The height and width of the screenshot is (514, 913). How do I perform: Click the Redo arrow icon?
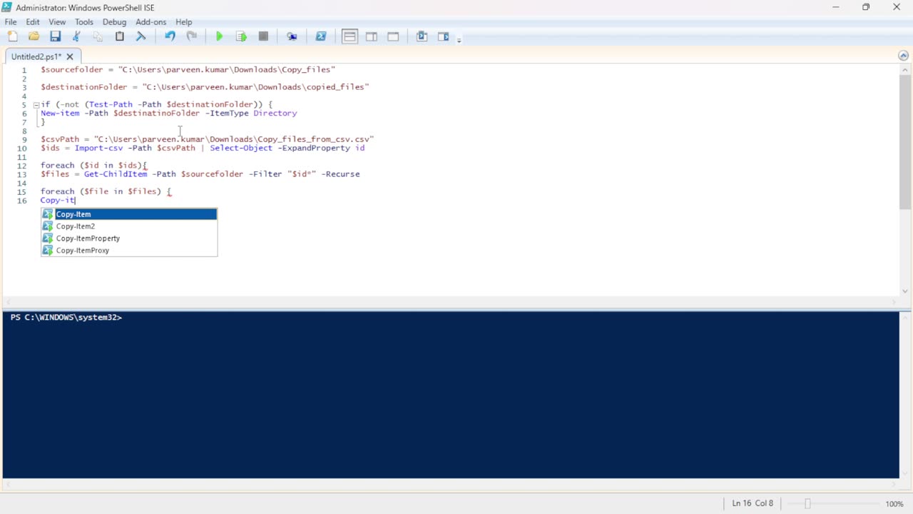click(191, 36)
